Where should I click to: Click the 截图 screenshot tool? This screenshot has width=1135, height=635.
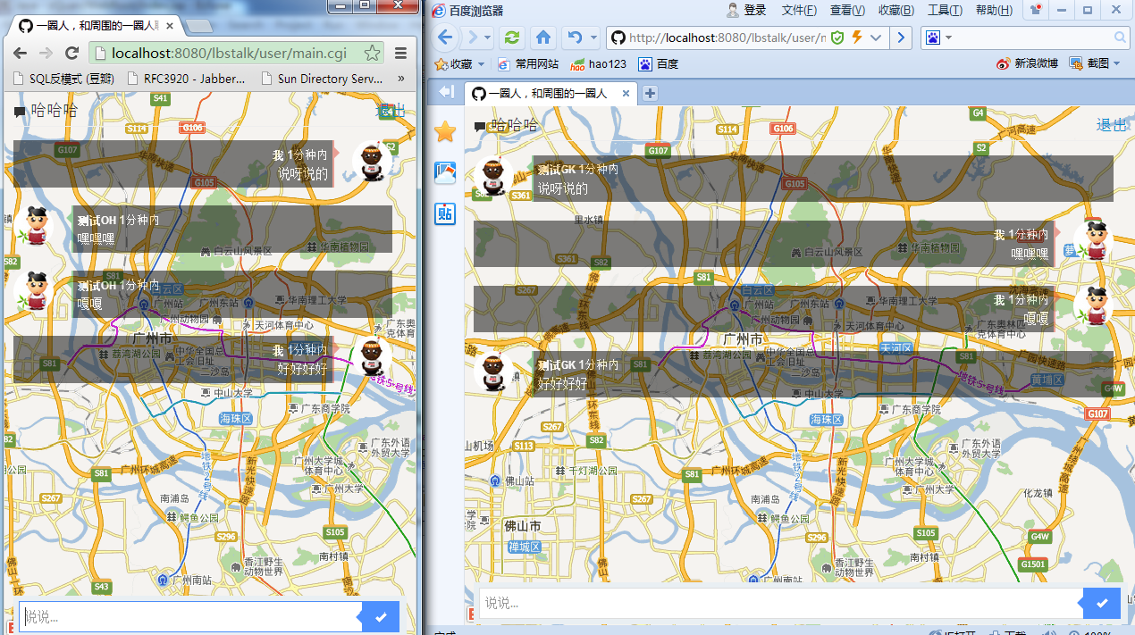coord(1088,63)
